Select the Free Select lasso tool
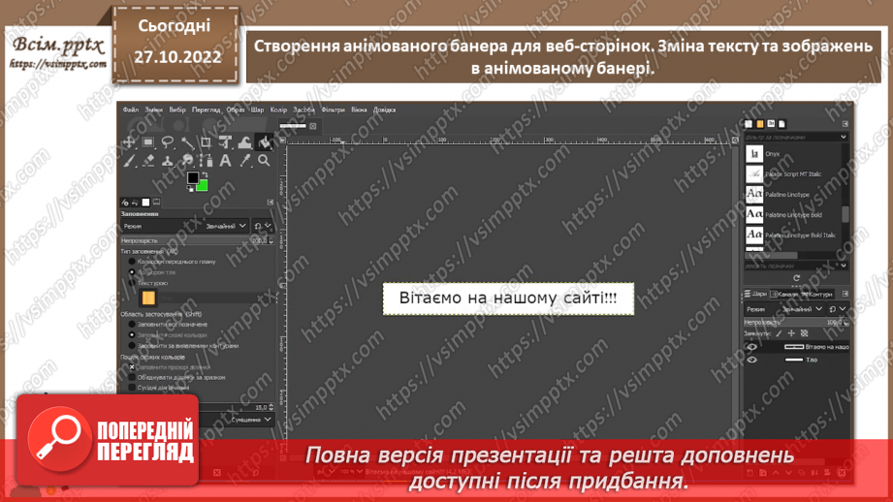The width and height of the screenshot is (893, 502). [167, 142]
